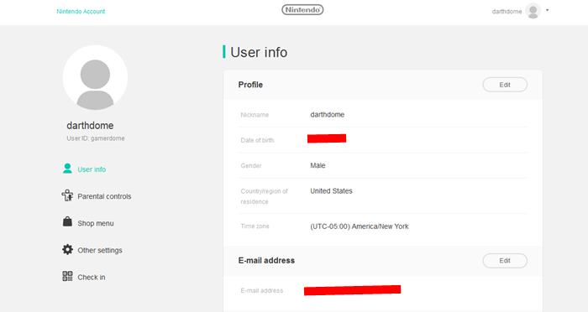Click the large profile avatar picture
The image size is (588, 312).
(x=95, y=77)
